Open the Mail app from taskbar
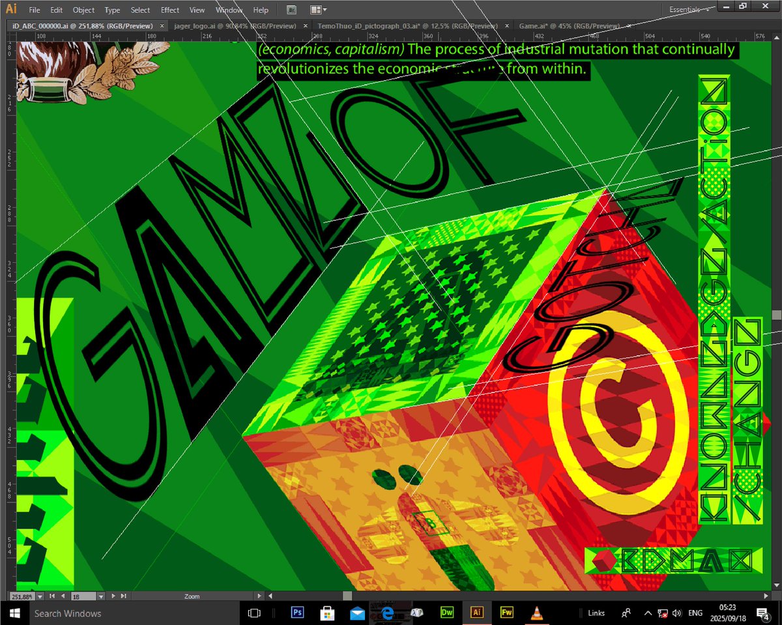The image size is (782, 625). coord(357,613)
